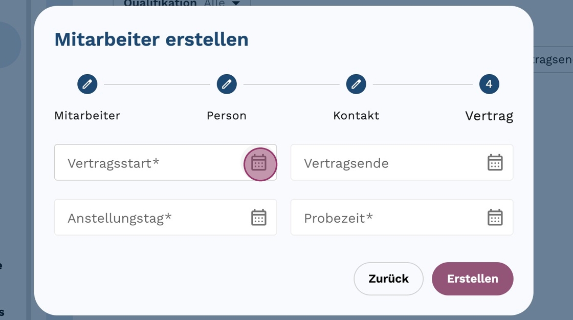Open the Probezeit calendar picker
The image size is (573, 320).
coord(495,218)
